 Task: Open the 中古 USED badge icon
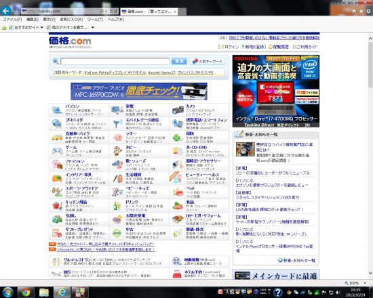117,233
